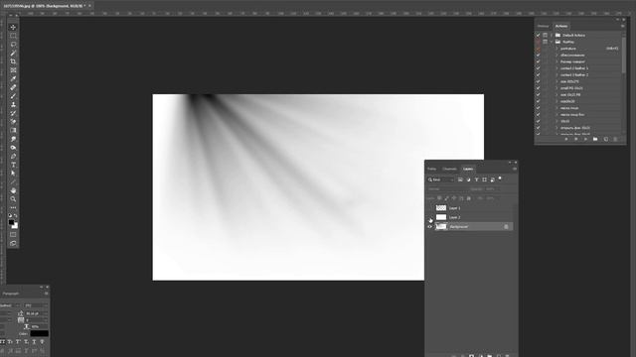This screenshot has width=636, height=357.
Task: Change screen mode icon in toolbar
Action: click(x=13, y=243)
